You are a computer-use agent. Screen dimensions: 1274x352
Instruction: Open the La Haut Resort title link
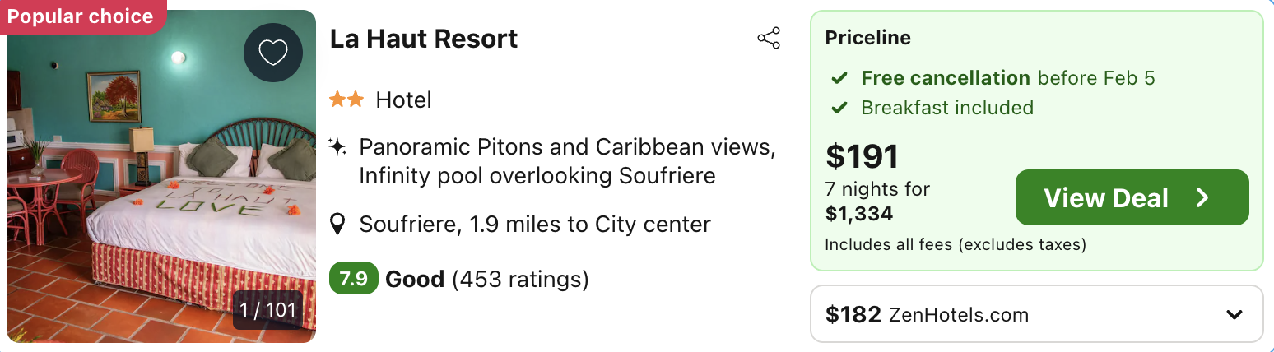(x=424, y=39)
